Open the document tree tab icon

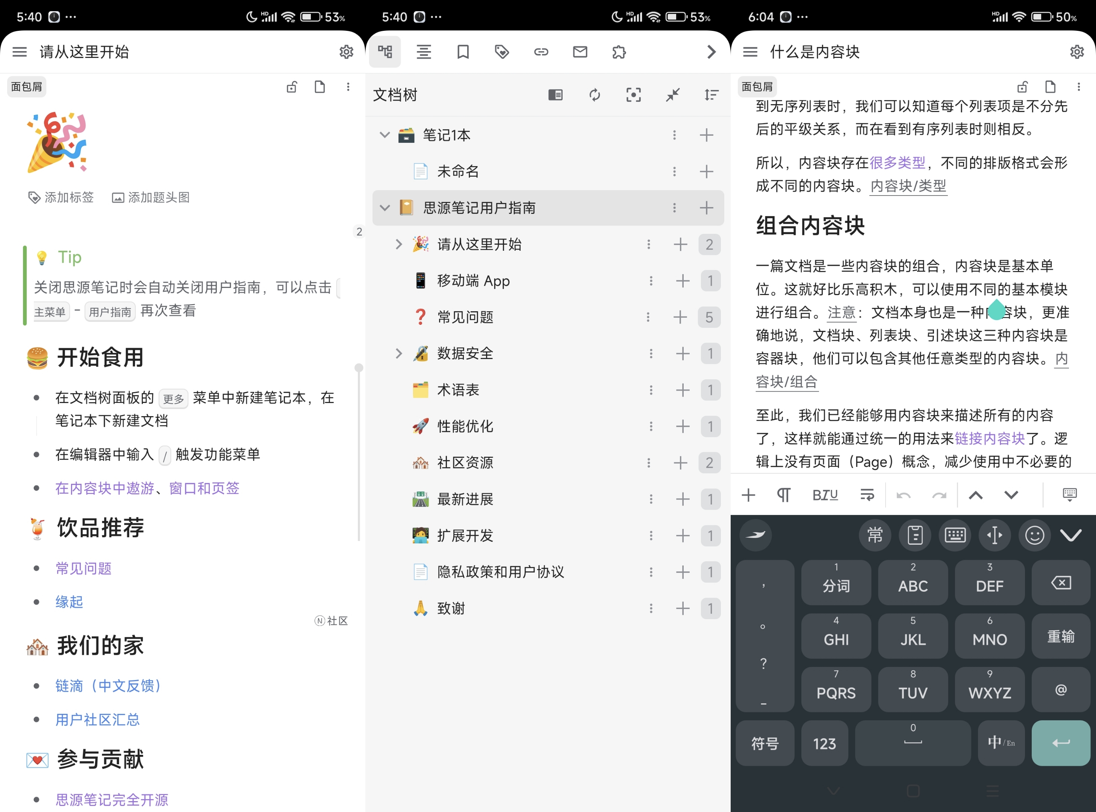[385, 52]
